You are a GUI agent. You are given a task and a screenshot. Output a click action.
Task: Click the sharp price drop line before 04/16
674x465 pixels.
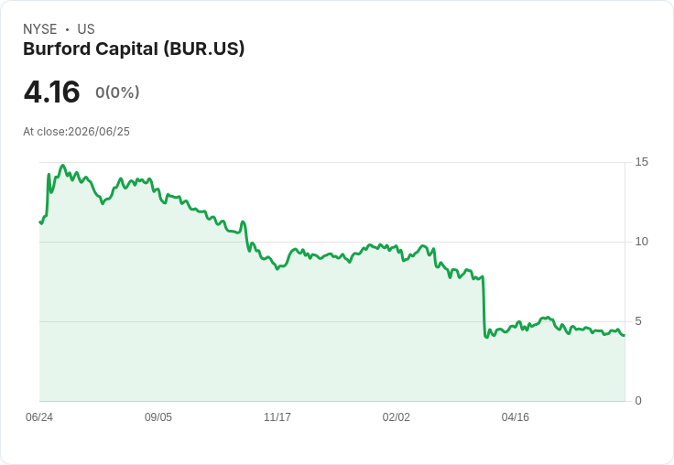tap(484, 306)
